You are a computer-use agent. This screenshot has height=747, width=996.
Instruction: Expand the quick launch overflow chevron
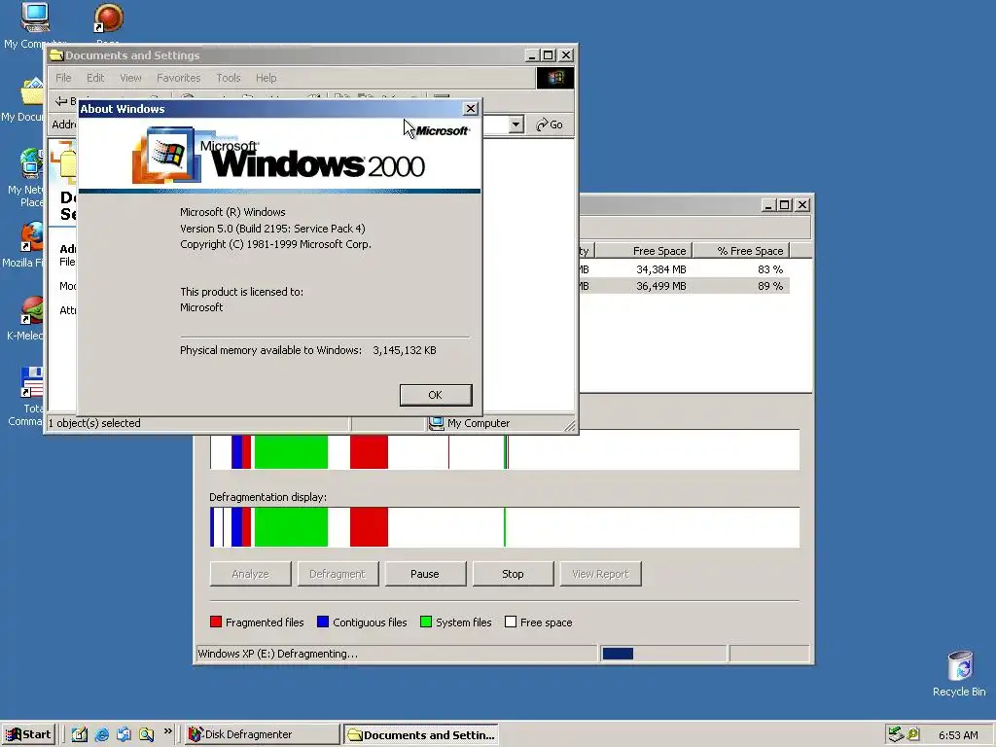pos(167,731)
